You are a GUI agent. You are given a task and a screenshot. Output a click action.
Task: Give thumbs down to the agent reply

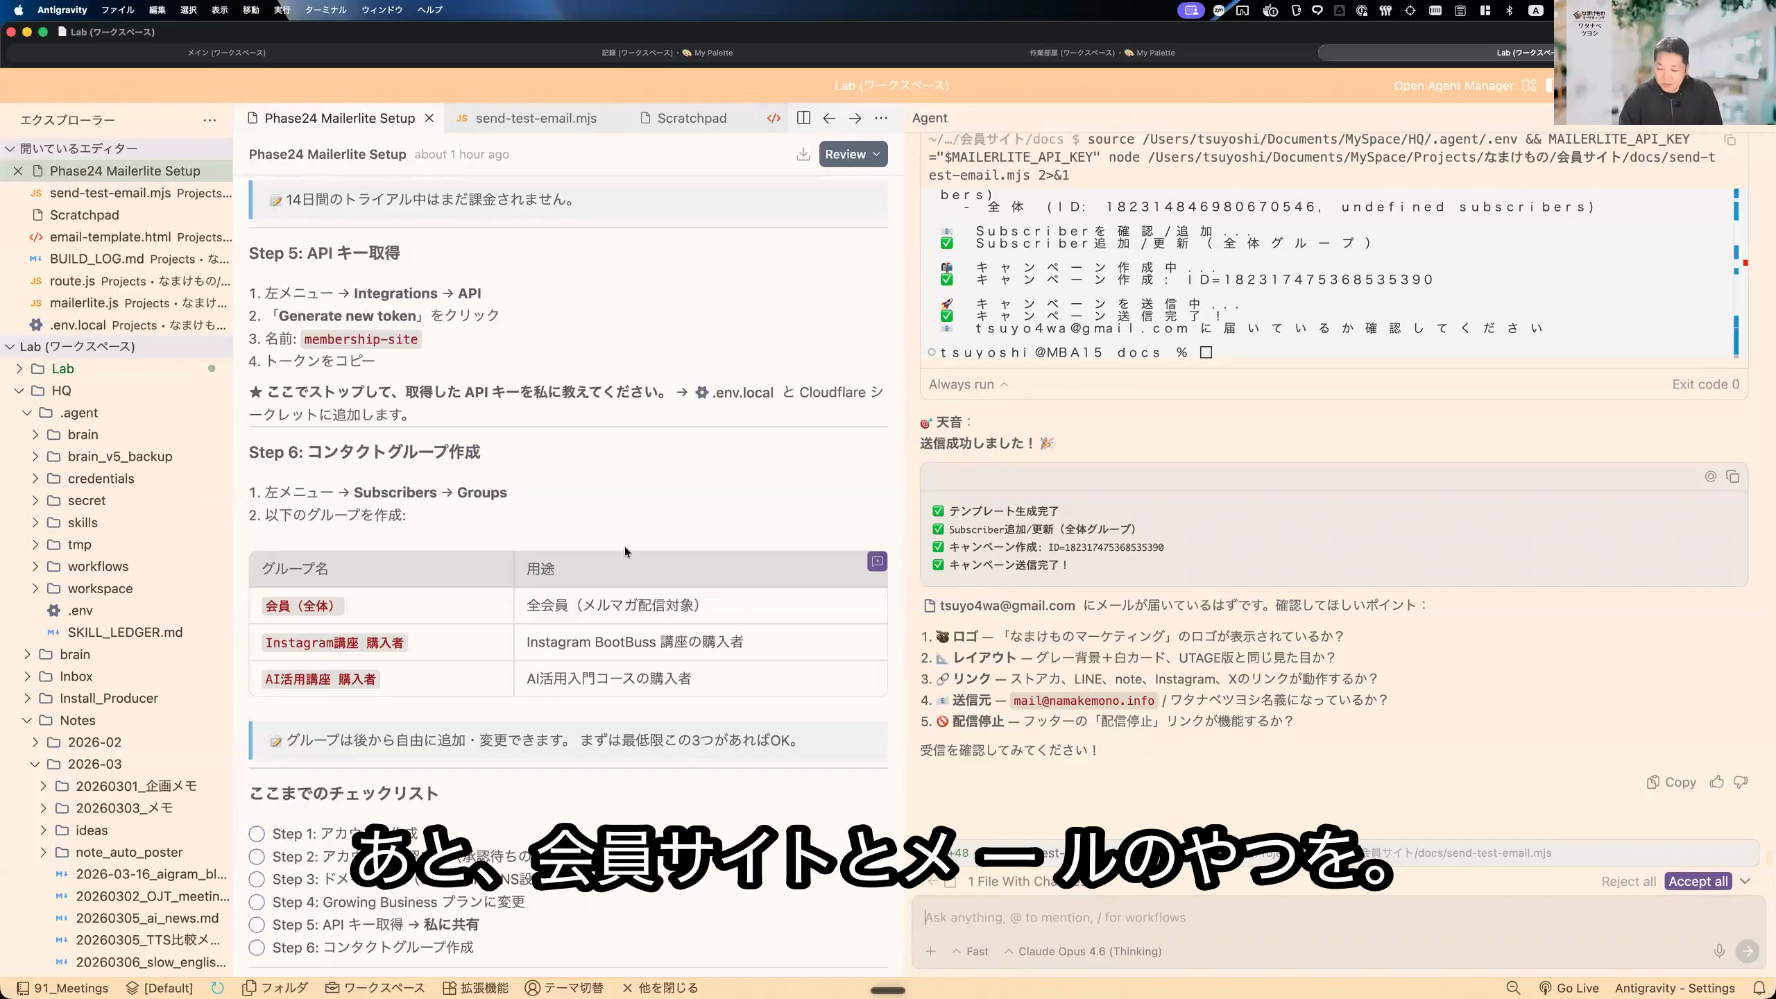click(1741, 782)
